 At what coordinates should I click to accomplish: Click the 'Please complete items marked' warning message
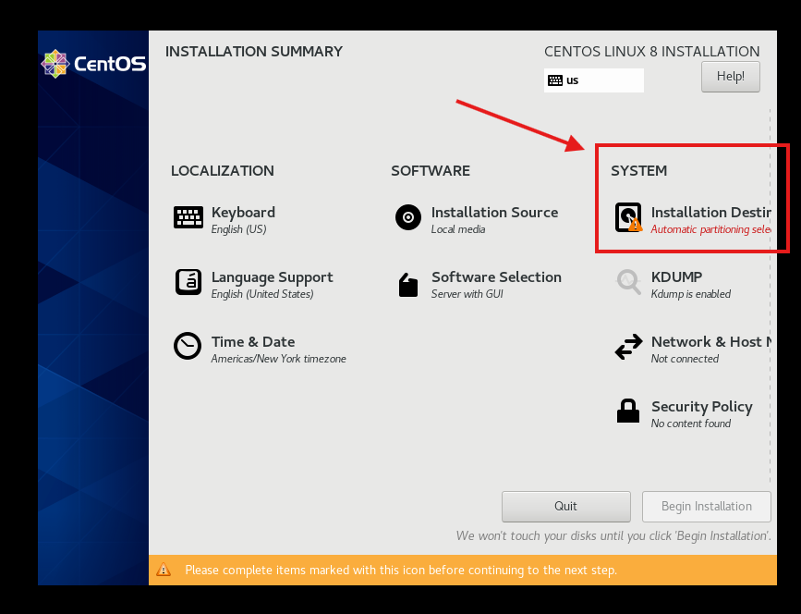401,570
